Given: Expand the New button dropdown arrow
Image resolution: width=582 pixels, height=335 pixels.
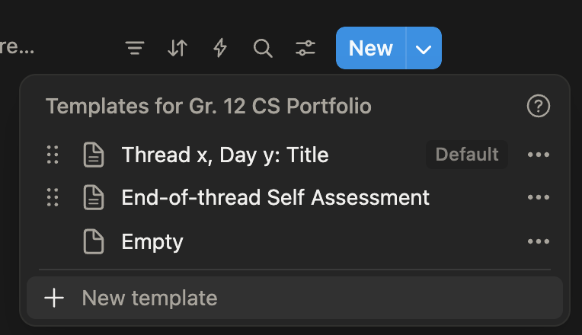Looking at the screenshot, I should click(424, 49).
